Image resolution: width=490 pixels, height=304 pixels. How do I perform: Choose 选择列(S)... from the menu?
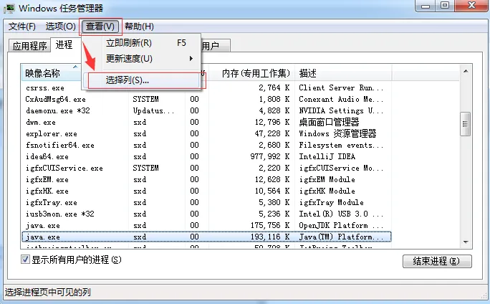[128, 80]
